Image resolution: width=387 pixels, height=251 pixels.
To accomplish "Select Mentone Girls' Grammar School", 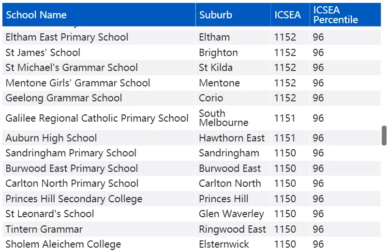I will click(x=78, y=83).
